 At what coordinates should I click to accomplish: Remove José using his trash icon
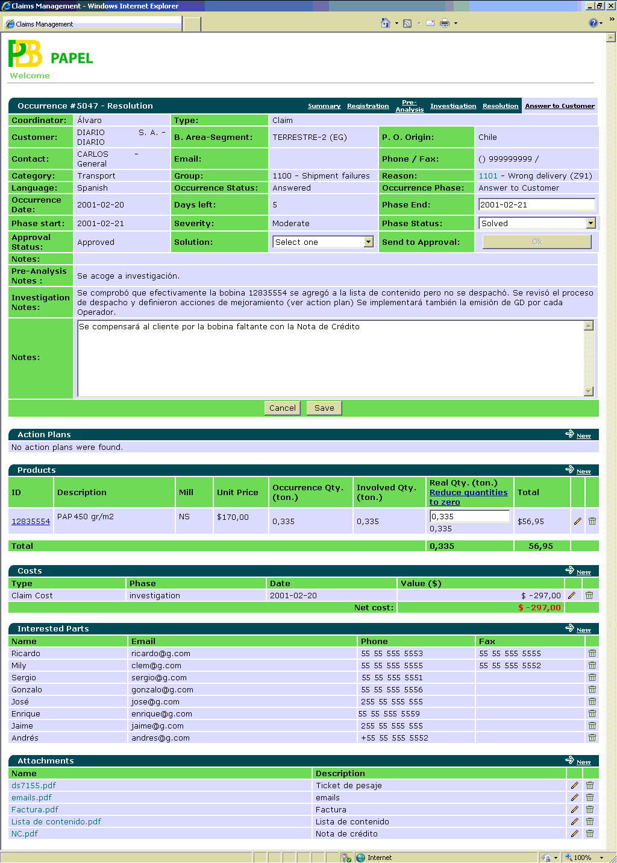592,701
